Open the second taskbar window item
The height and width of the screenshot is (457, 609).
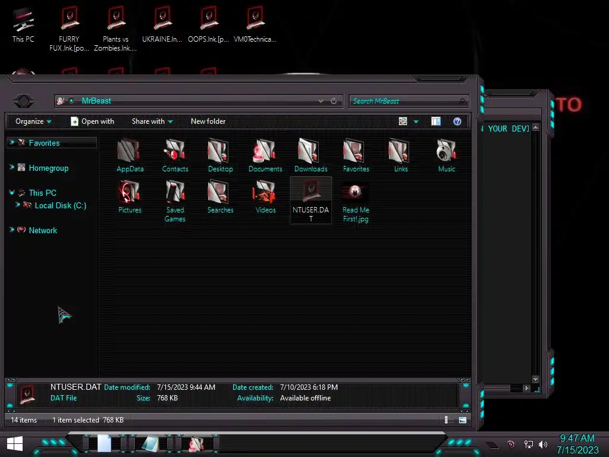[x=150, y=444]
